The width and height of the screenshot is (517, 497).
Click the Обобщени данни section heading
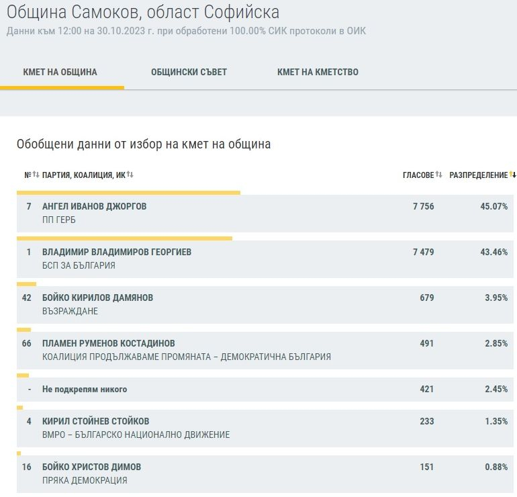144,144
